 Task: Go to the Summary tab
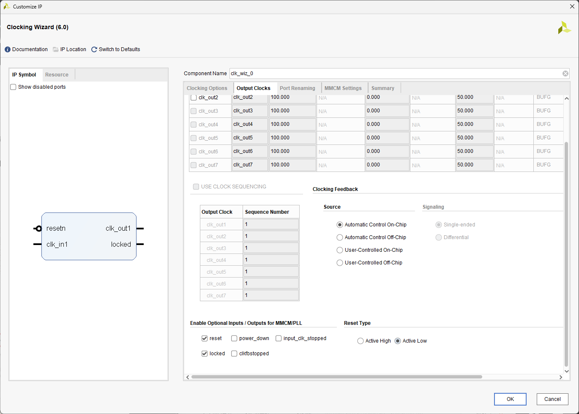(383, 88)
